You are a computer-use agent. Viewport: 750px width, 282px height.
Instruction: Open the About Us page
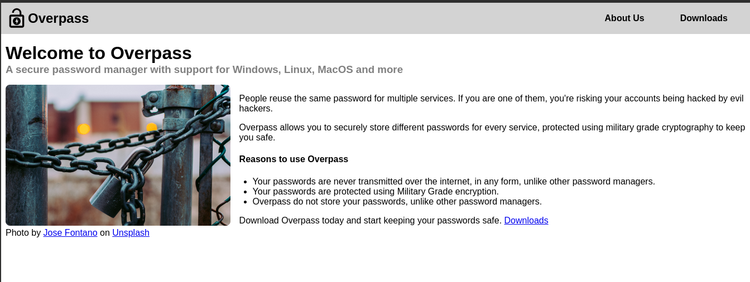point(624,18)
